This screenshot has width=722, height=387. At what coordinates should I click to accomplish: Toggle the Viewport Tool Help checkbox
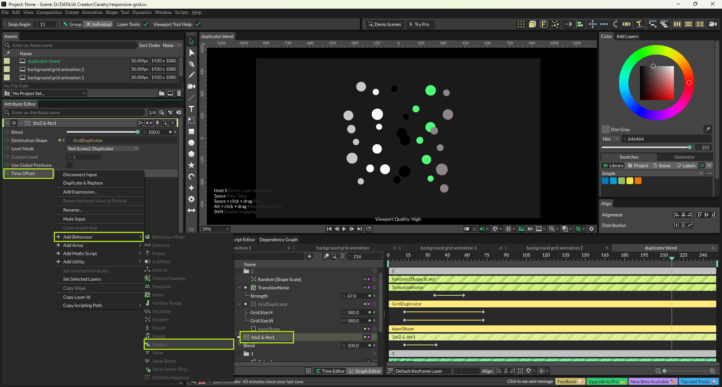pos(198,24)
